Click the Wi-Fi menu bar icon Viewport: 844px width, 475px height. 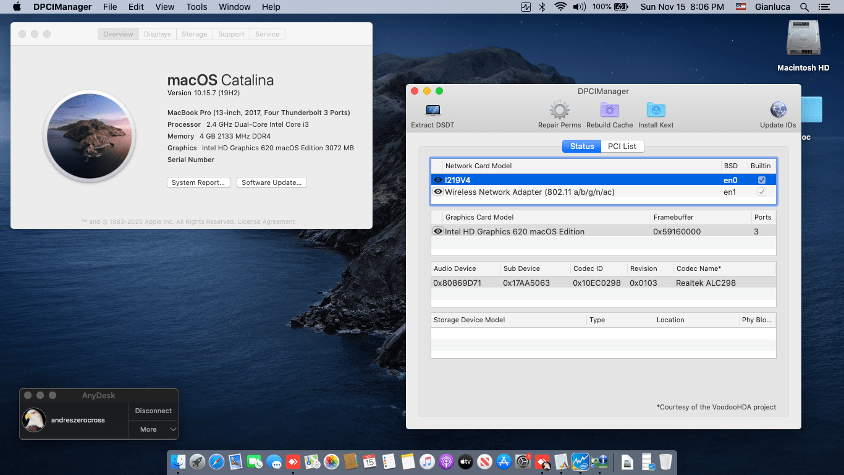(560, 7)
